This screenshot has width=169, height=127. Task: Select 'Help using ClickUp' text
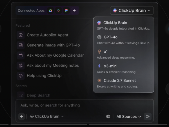pos(44,76)
